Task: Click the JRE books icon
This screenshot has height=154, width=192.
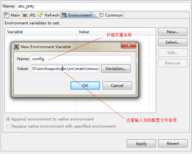Action: click(x=25, y=15)
